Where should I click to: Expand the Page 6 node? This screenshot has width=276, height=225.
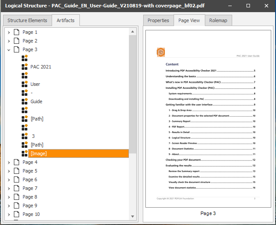click(x=9, y=179)
